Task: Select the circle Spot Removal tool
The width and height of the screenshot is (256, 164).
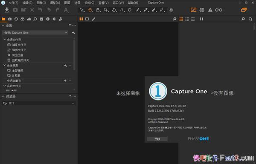Action: pos(130,10)
